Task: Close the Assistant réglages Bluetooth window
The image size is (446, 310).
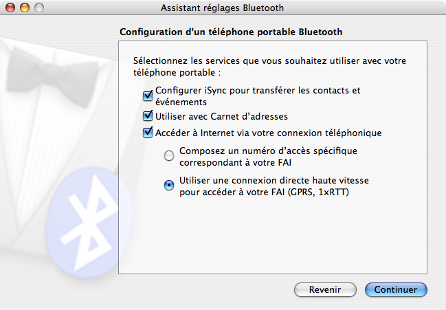Action: tap(12, 8)
